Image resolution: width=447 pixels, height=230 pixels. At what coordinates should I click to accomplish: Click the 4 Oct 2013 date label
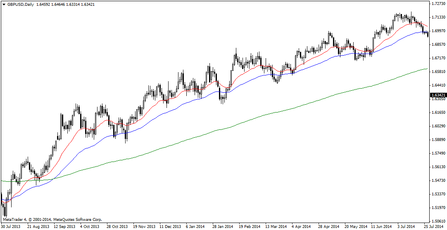click(x=90, y=227)
